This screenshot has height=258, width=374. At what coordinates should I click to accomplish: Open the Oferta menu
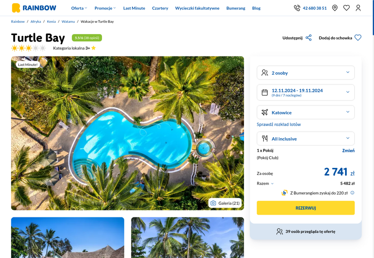point(79,8)
